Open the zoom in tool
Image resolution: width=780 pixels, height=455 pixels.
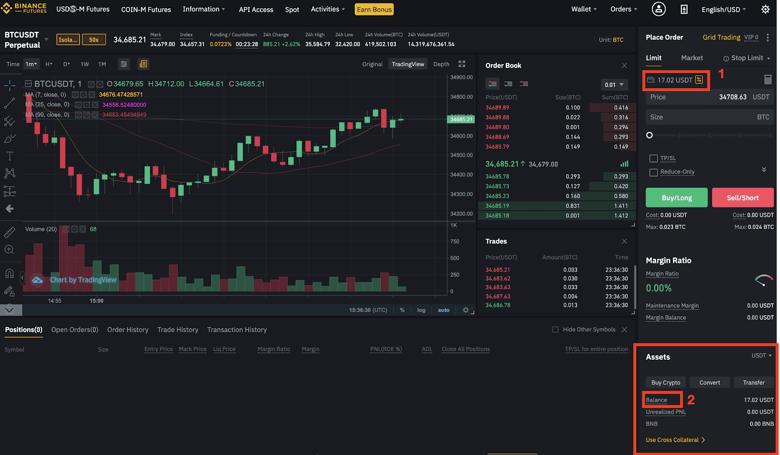[9, 250]
